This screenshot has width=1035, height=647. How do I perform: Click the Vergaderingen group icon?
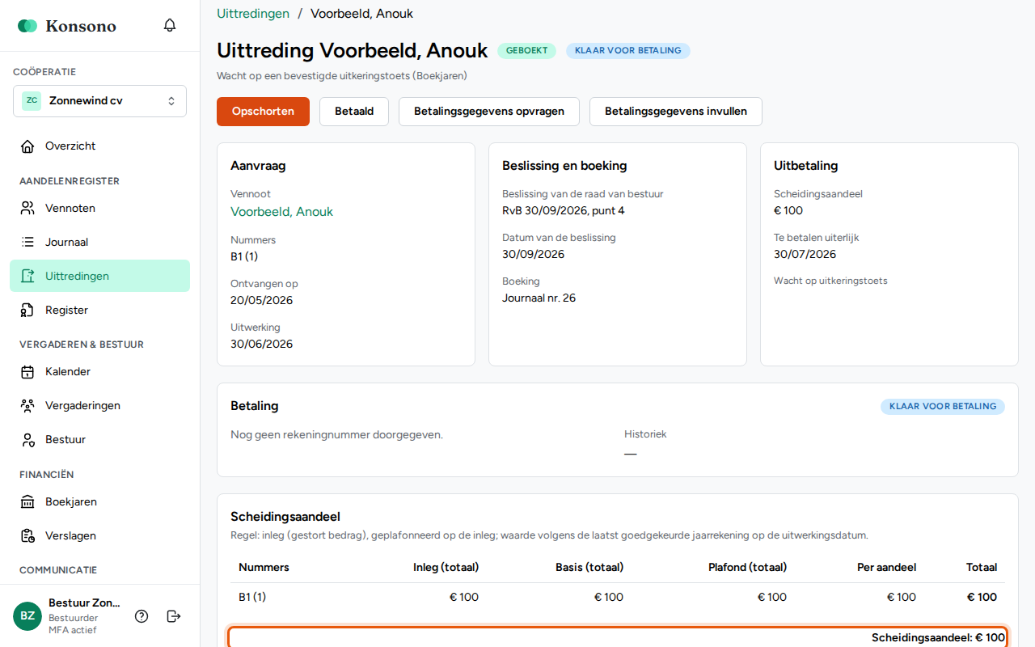[x=27, y=406]
